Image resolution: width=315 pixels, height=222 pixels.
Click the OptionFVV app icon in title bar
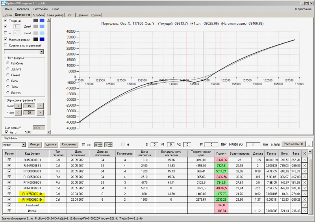tap(3, 3)
